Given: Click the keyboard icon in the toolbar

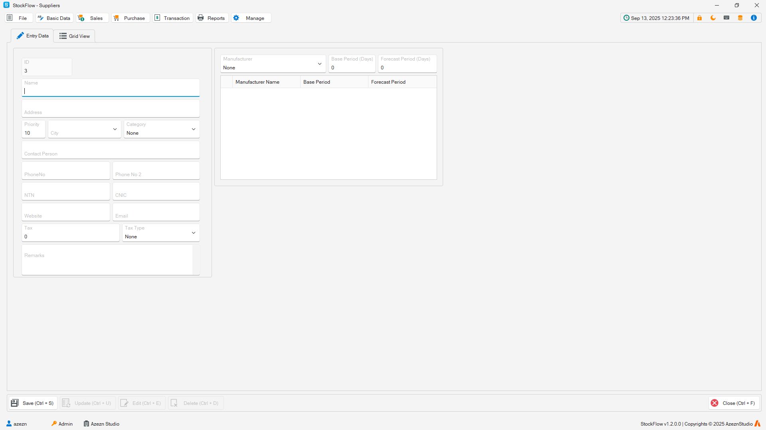Looking at the screenshot, I should pyautogui.click(x=726, y=18).
